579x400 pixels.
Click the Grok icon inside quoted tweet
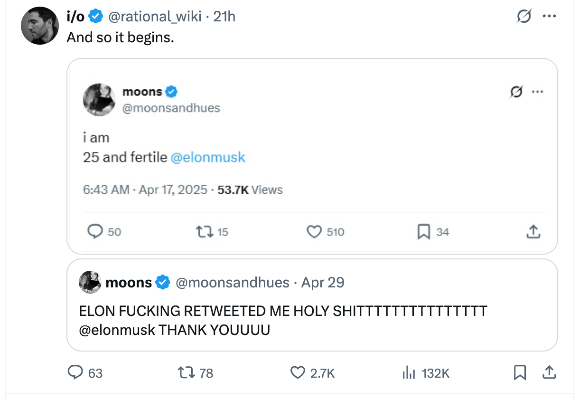click(x=515, y=92)
